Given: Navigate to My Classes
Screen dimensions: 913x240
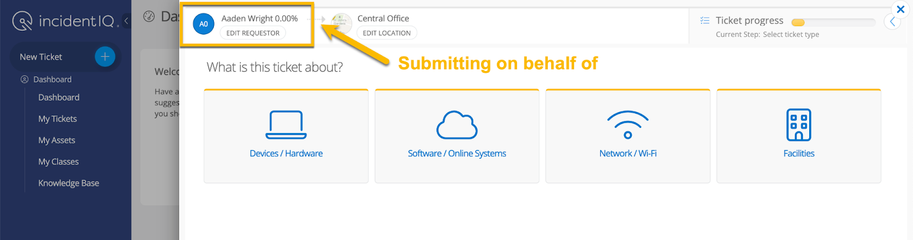Looking at the screenshot, I should click(x=58, y=162).
